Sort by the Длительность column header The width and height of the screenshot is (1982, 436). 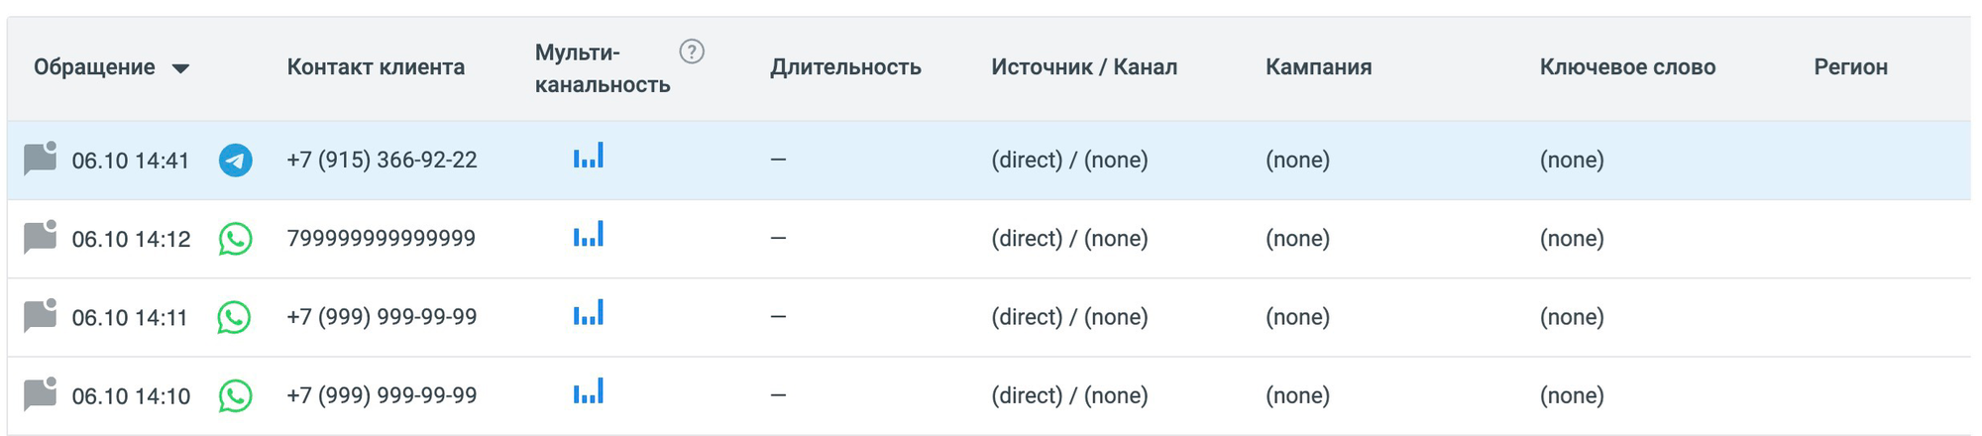845,67
